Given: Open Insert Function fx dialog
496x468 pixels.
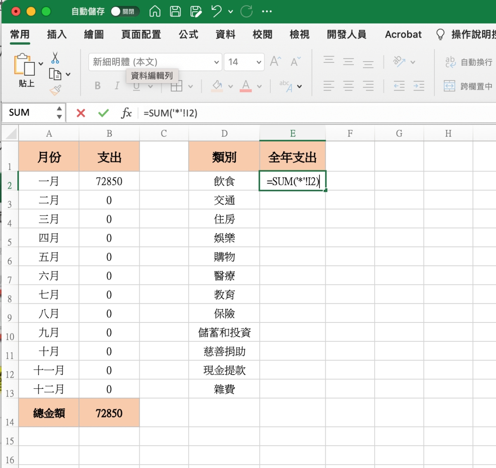Looking at the screenshot, I should click(126, 113).
